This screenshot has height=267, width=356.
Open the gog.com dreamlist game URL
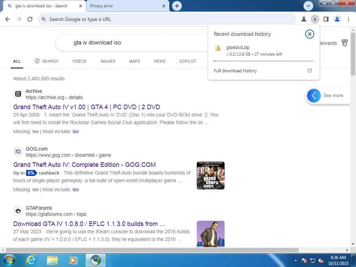pyautogui.click(x=68, y=155)
